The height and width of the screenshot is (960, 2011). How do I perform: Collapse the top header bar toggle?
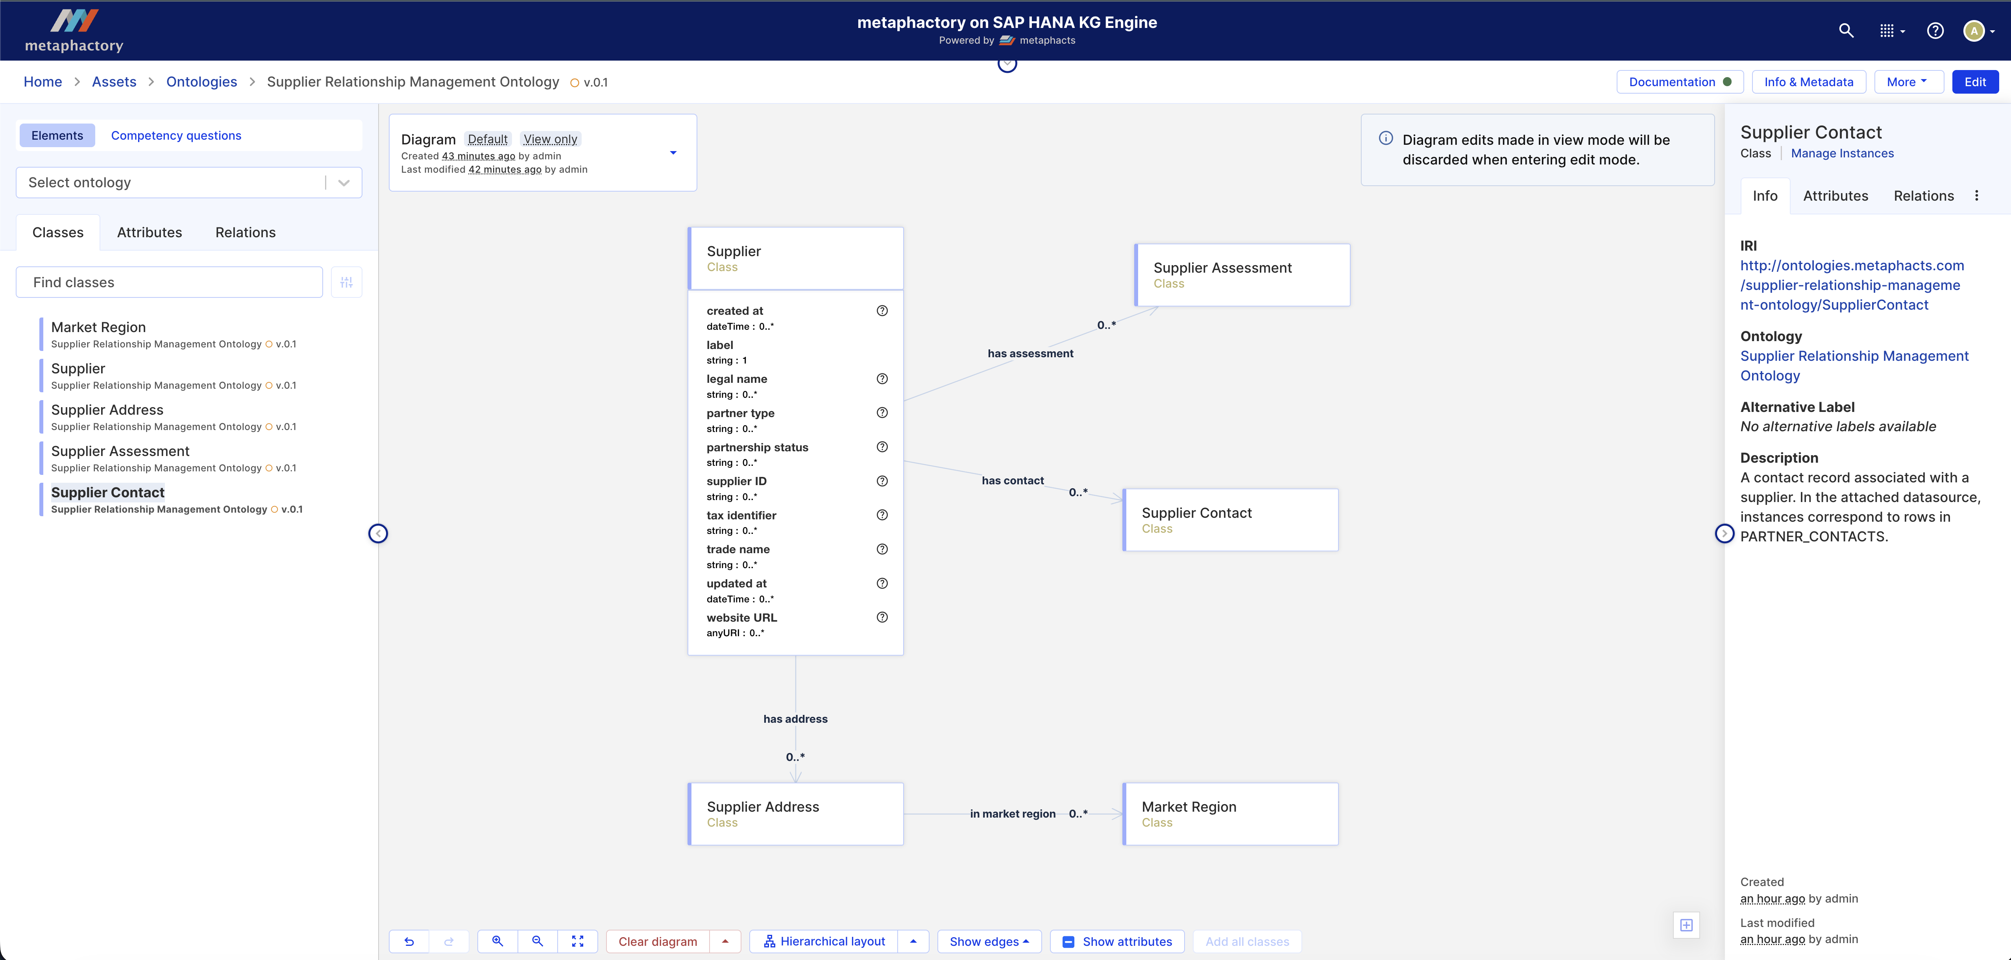click(x=1007, y=64)
